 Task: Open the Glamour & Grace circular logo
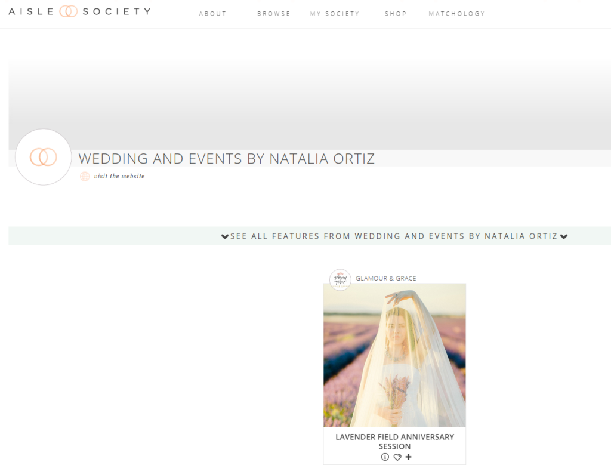tap(340, 279)
